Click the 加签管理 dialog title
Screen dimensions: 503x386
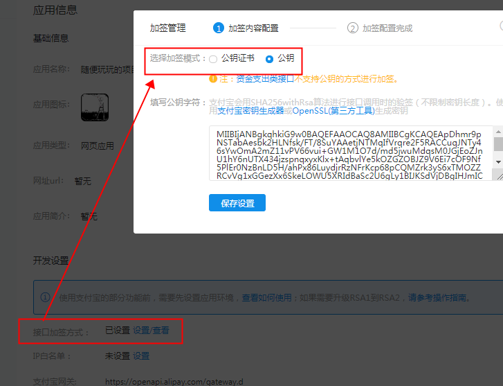click(x=167, y=28)
